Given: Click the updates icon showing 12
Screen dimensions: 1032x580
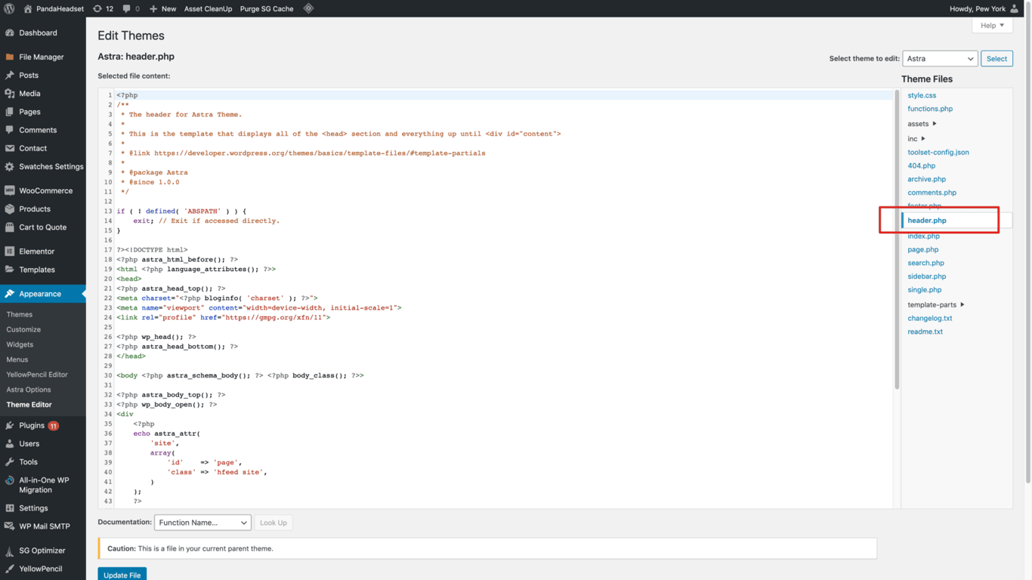Looking at the screenshot, I should click(97, 8).
